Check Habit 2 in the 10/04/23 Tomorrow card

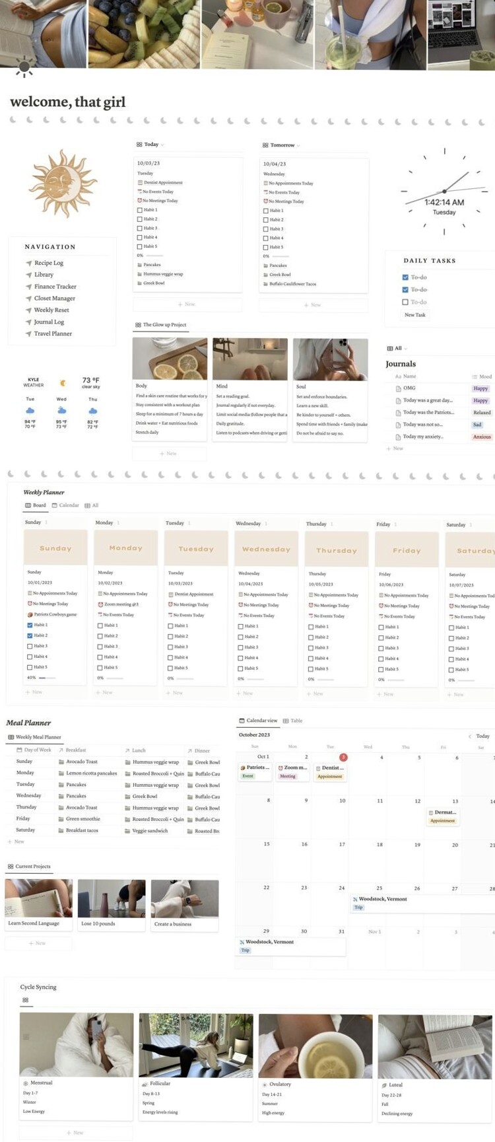(x=266, y=220)
